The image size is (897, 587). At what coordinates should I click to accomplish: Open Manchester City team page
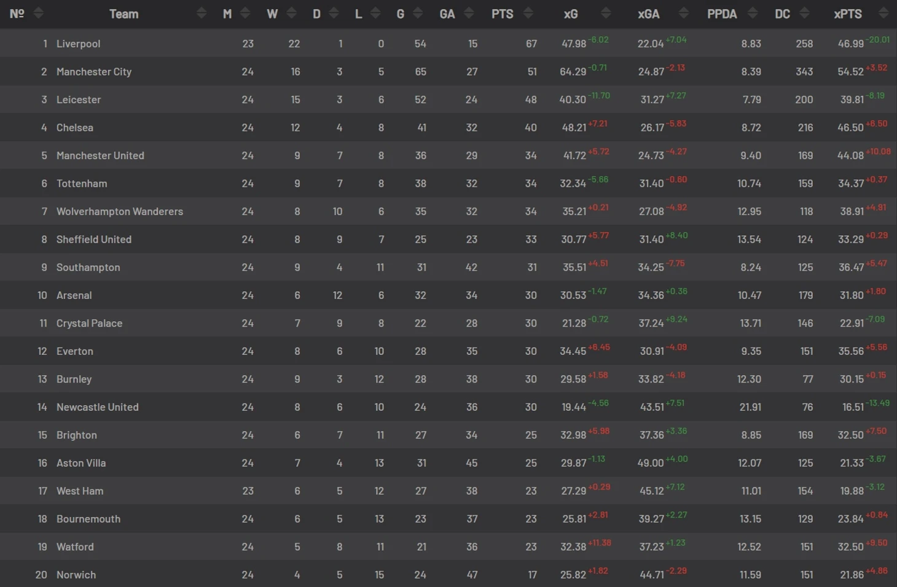[x=94, y=72]
